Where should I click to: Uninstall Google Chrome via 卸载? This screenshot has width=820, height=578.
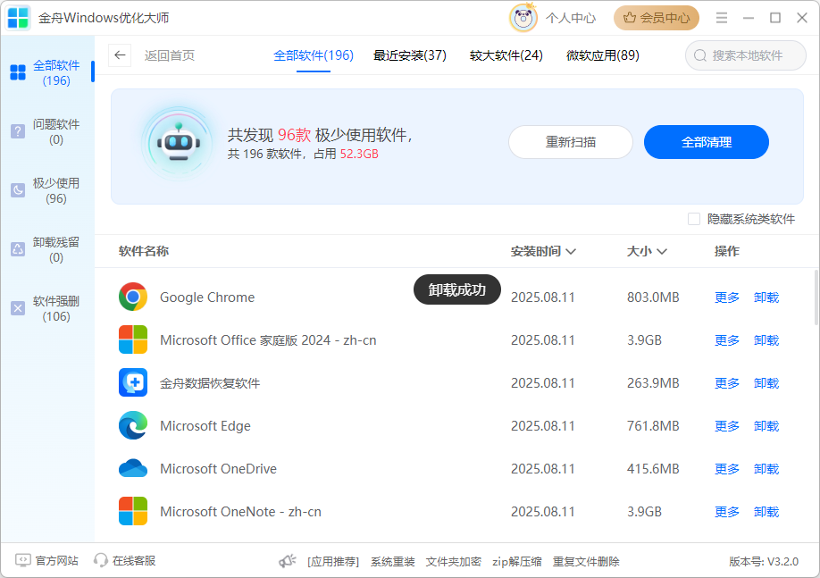(766, 297)
